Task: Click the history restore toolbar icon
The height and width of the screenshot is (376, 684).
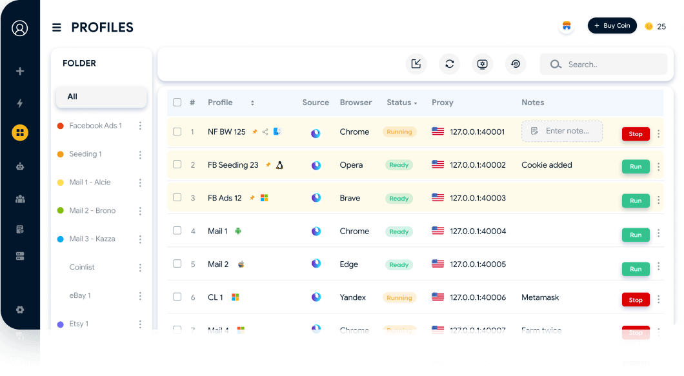Action: pyautogui.click(x=516, y=64)
